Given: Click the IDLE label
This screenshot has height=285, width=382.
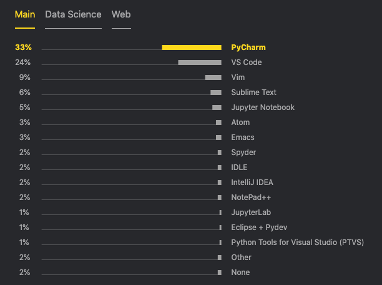Looking at the screenshot, I should [x=239, y=167].
